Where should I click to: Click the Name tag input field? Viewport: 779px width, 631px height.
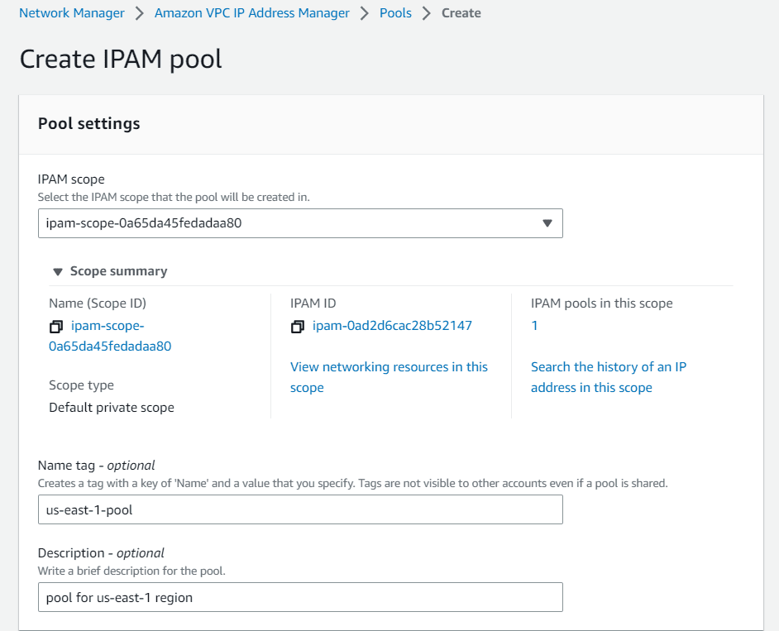click(x=300, y=509)
